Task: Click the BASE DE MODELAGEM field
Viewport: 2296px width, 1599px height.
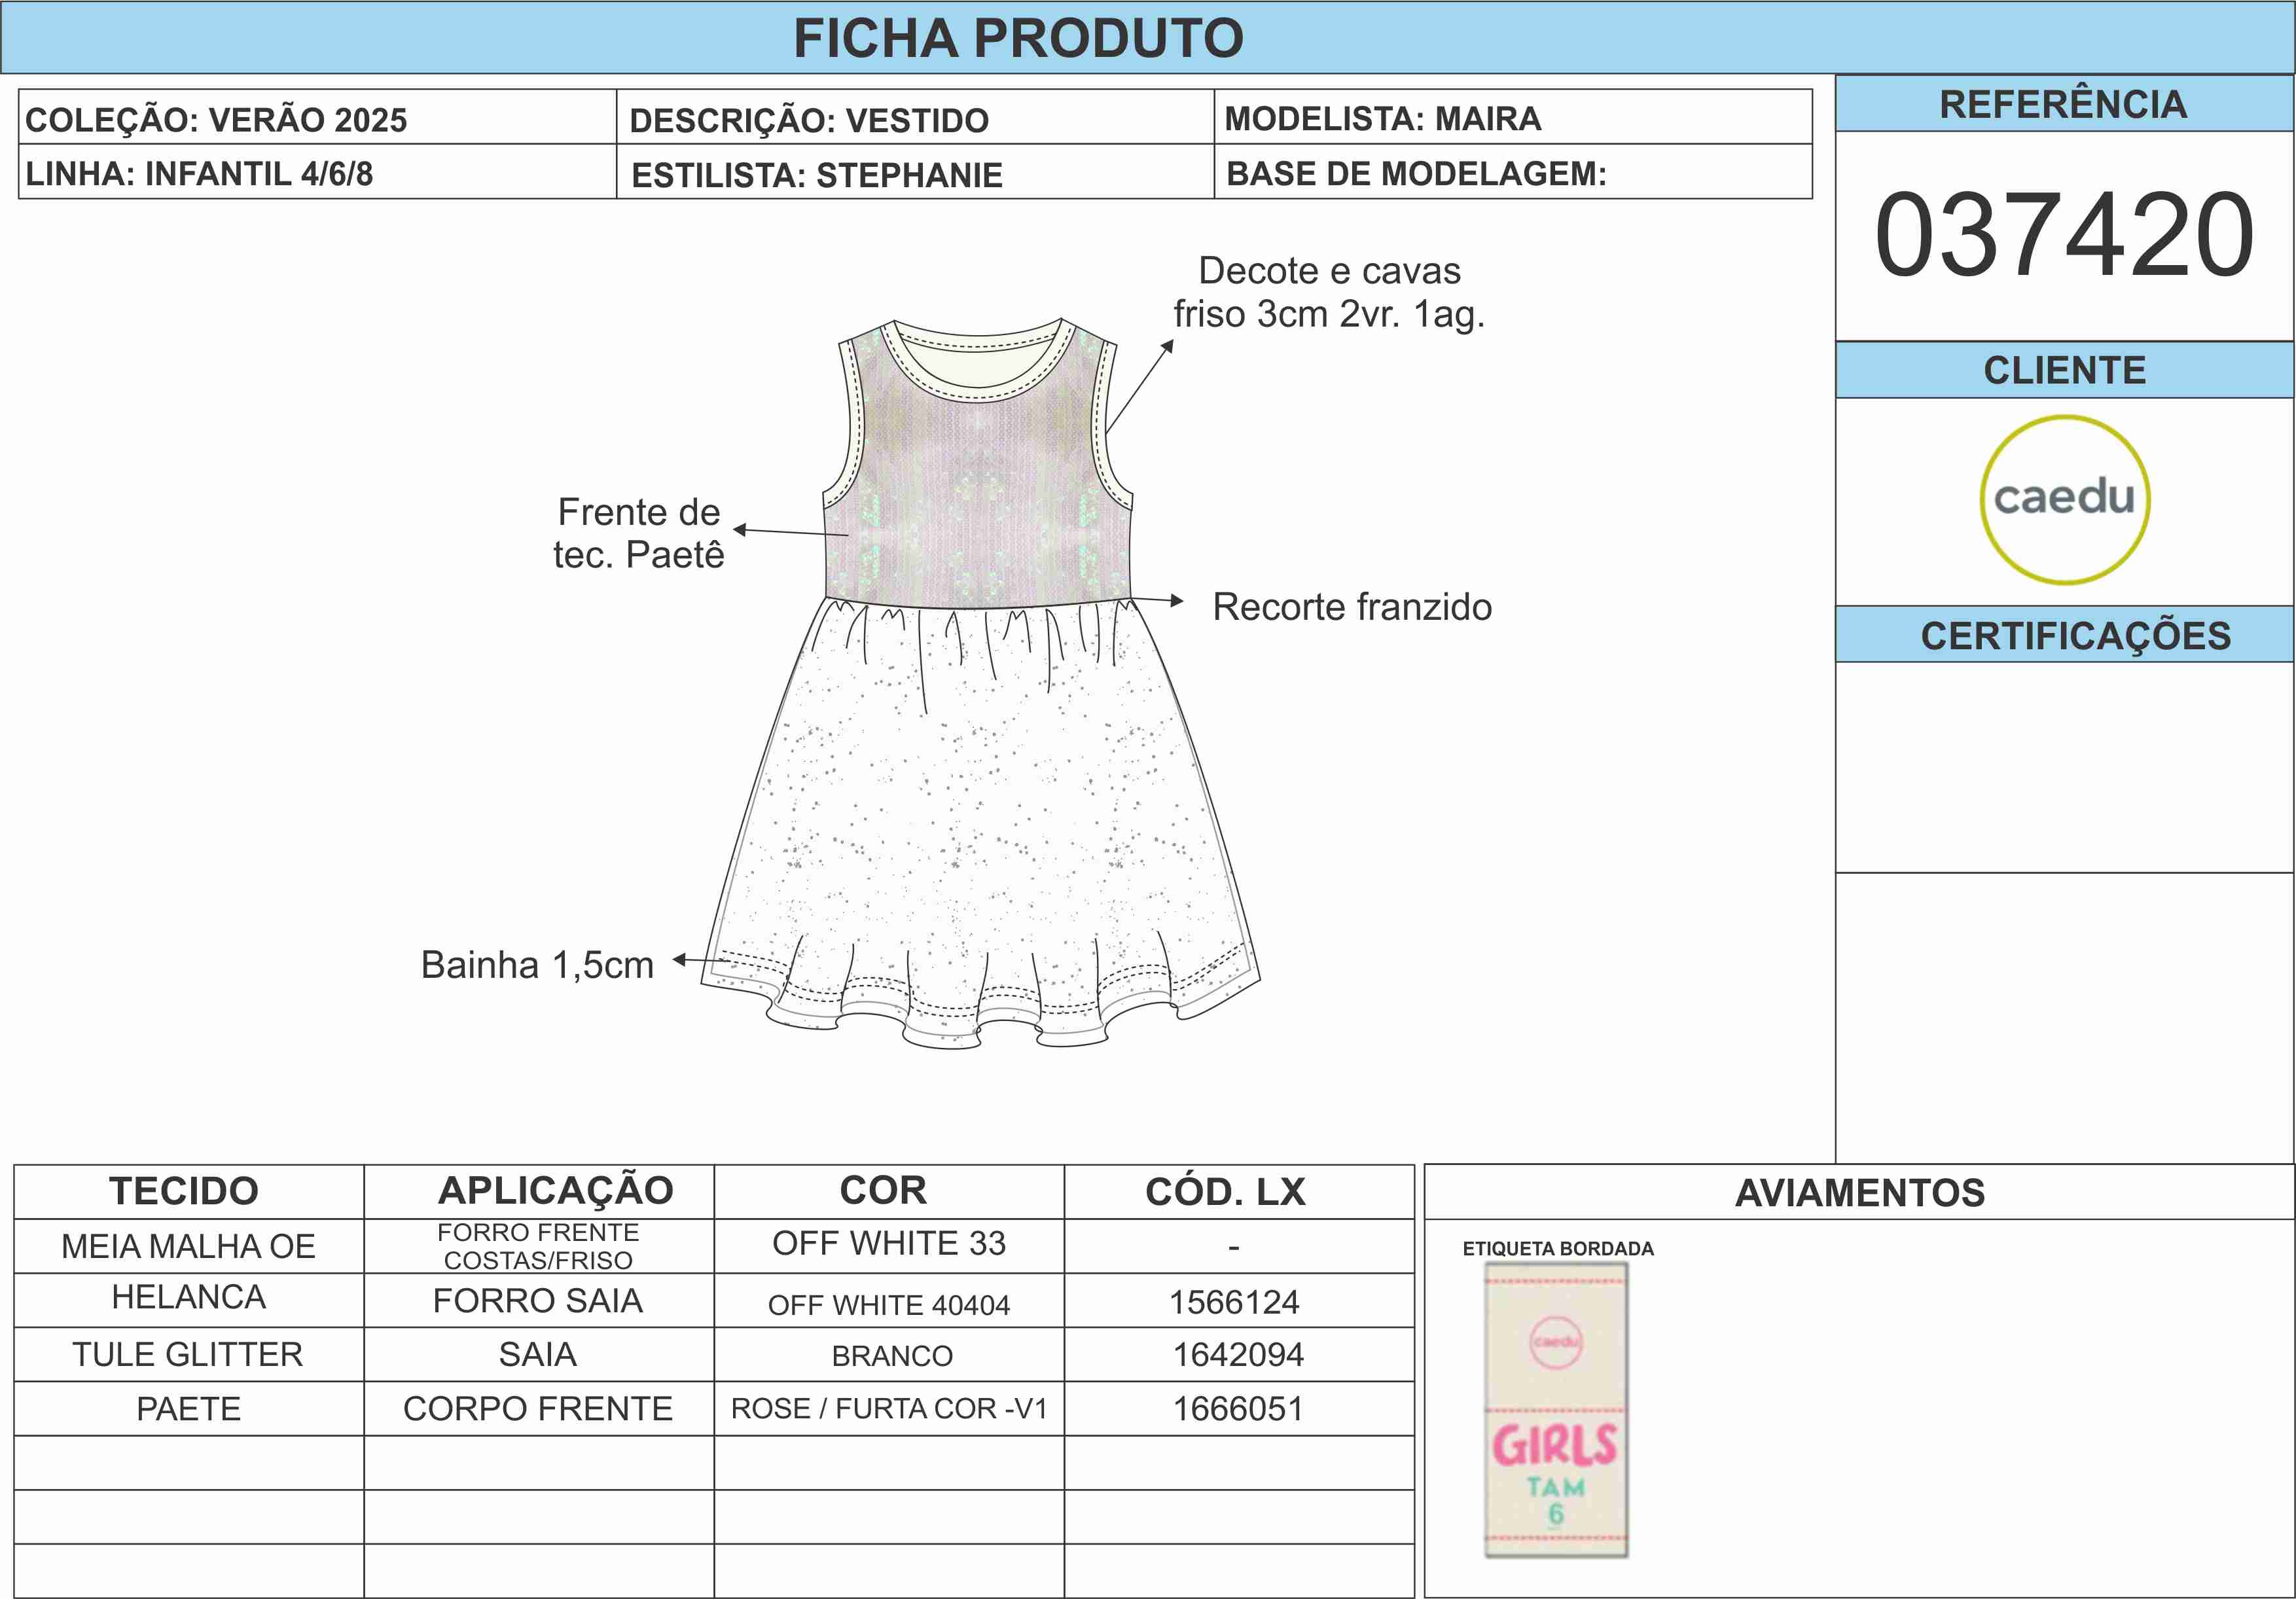Action: [x=1416, y=174]
